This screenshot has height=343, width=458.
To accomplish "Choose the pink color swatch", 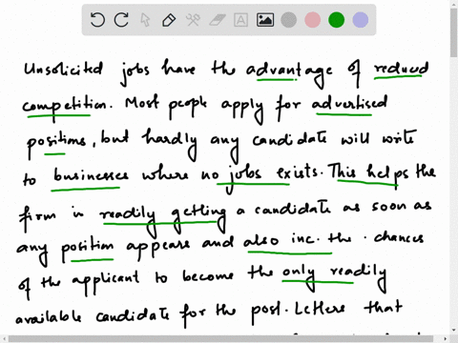I will pyautogui.click(x=313, y=20).
